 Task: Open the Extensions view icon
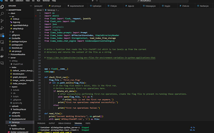pyautogui.click(x=2, y=35)
